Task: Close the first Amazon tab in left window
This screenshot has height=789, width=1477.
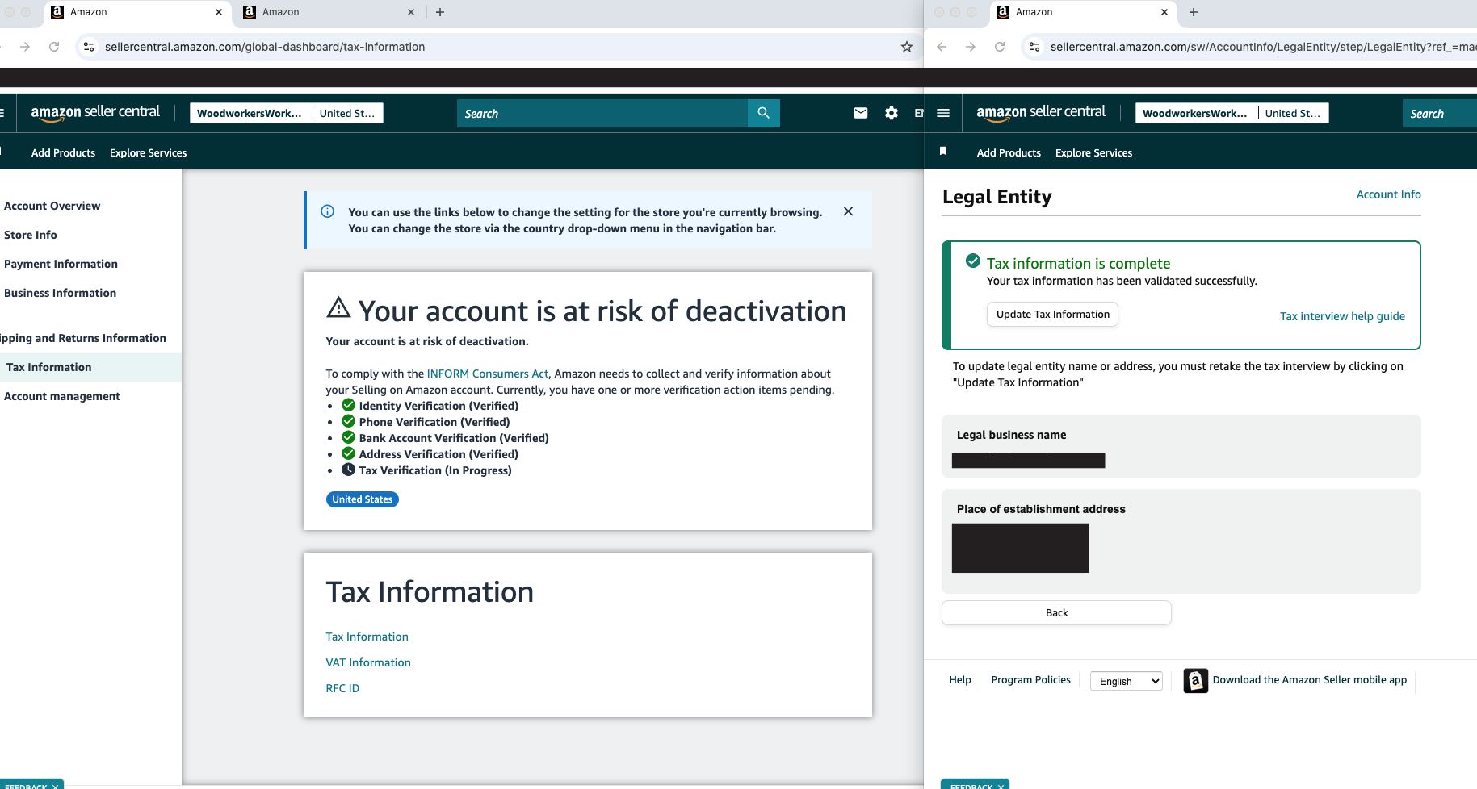Action: (219, 12)
